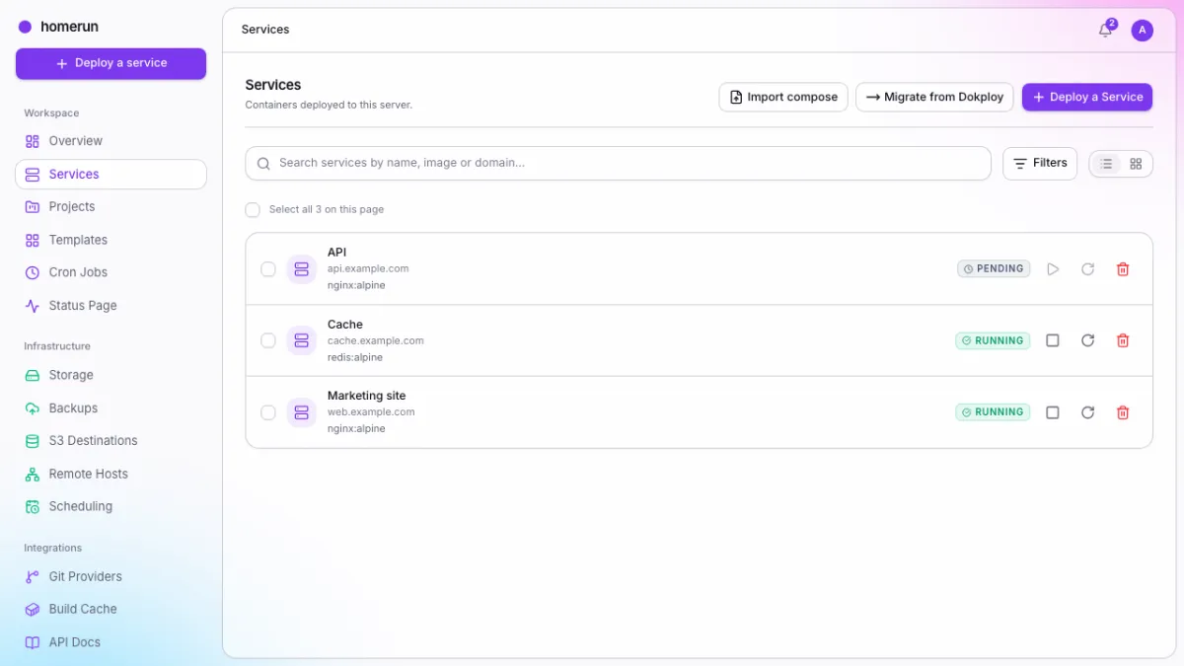Focus the search services input field
1184x666 pixels.
pos(618,164)
